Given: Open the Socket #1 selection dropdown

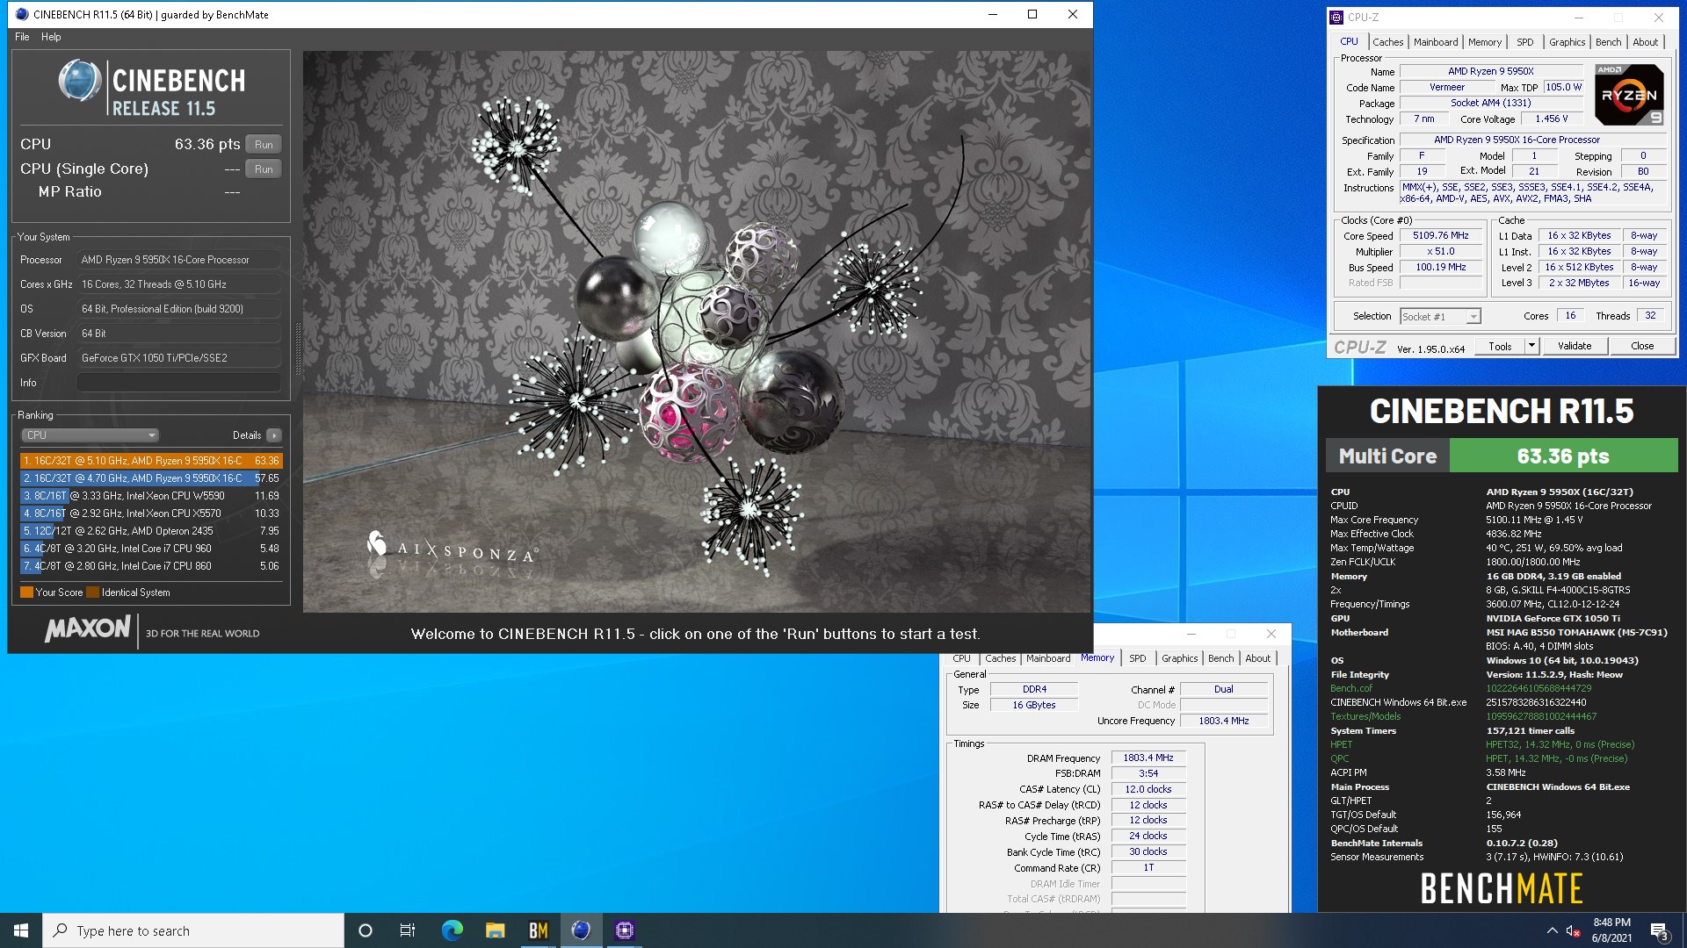Looking at the screenshot, I should pyautogui.click(x=1441, y=317).
